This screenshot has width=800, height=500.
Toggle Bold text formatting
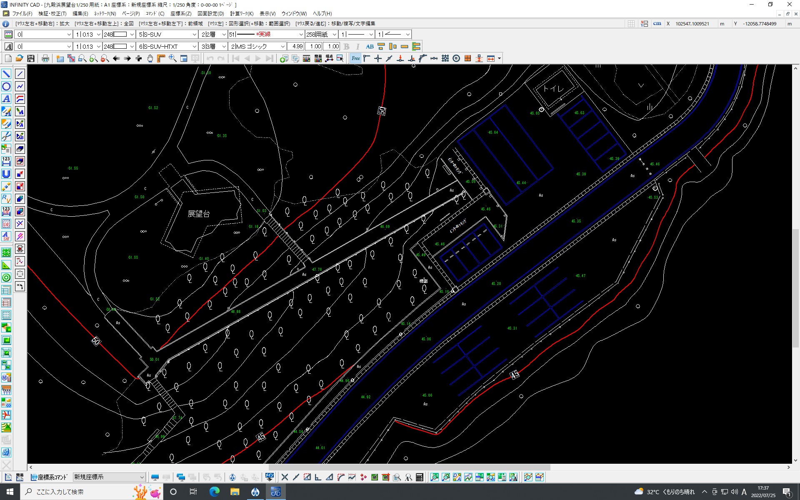coord(347,46)
